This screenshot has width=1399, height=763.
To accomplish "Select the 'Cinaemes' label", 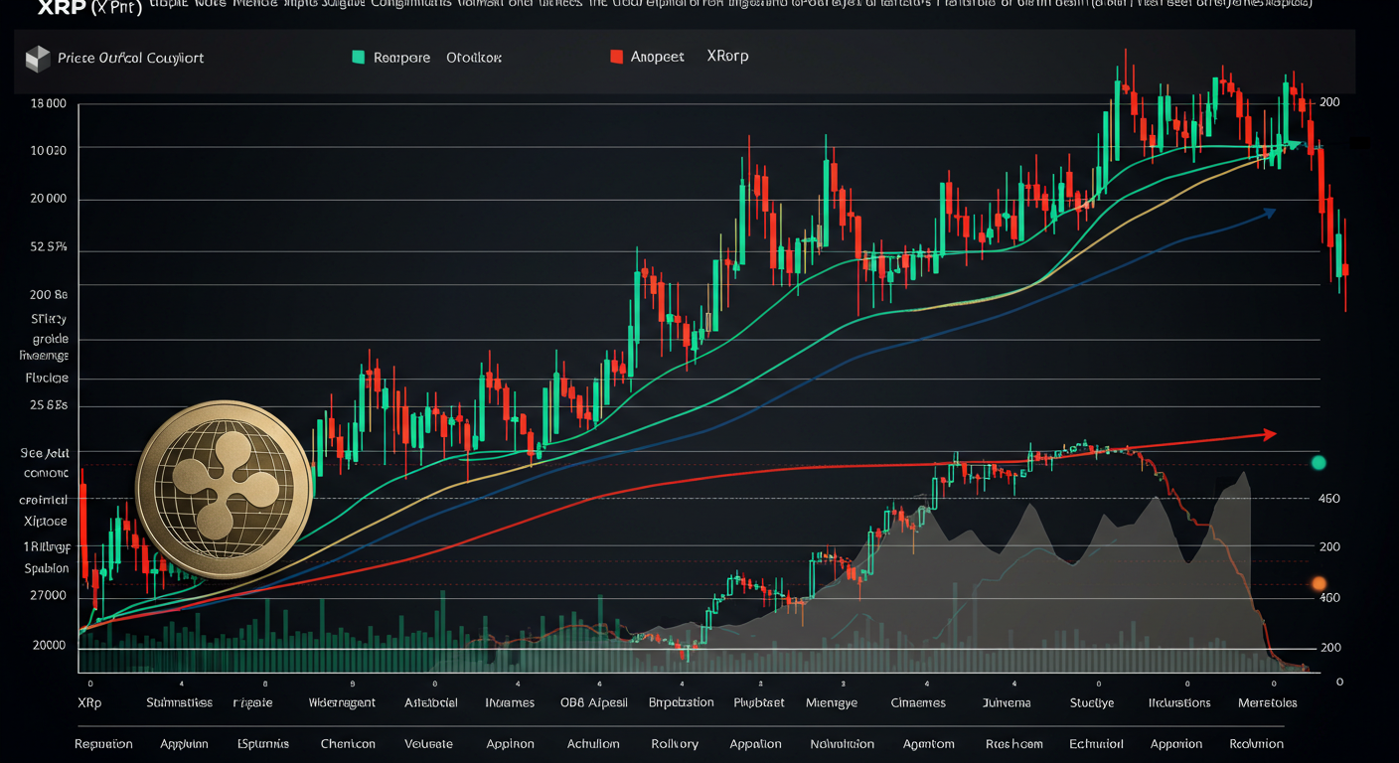I will click(918, 702).
